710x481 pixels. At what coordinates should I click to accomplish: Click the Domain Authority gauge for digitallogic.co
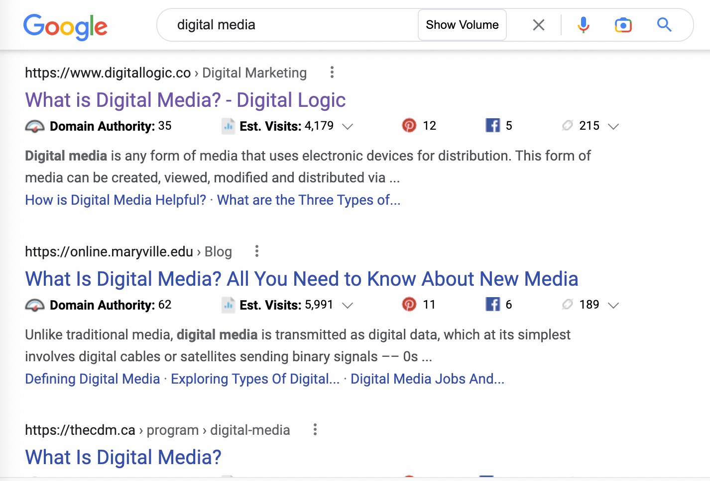point(34,126)
